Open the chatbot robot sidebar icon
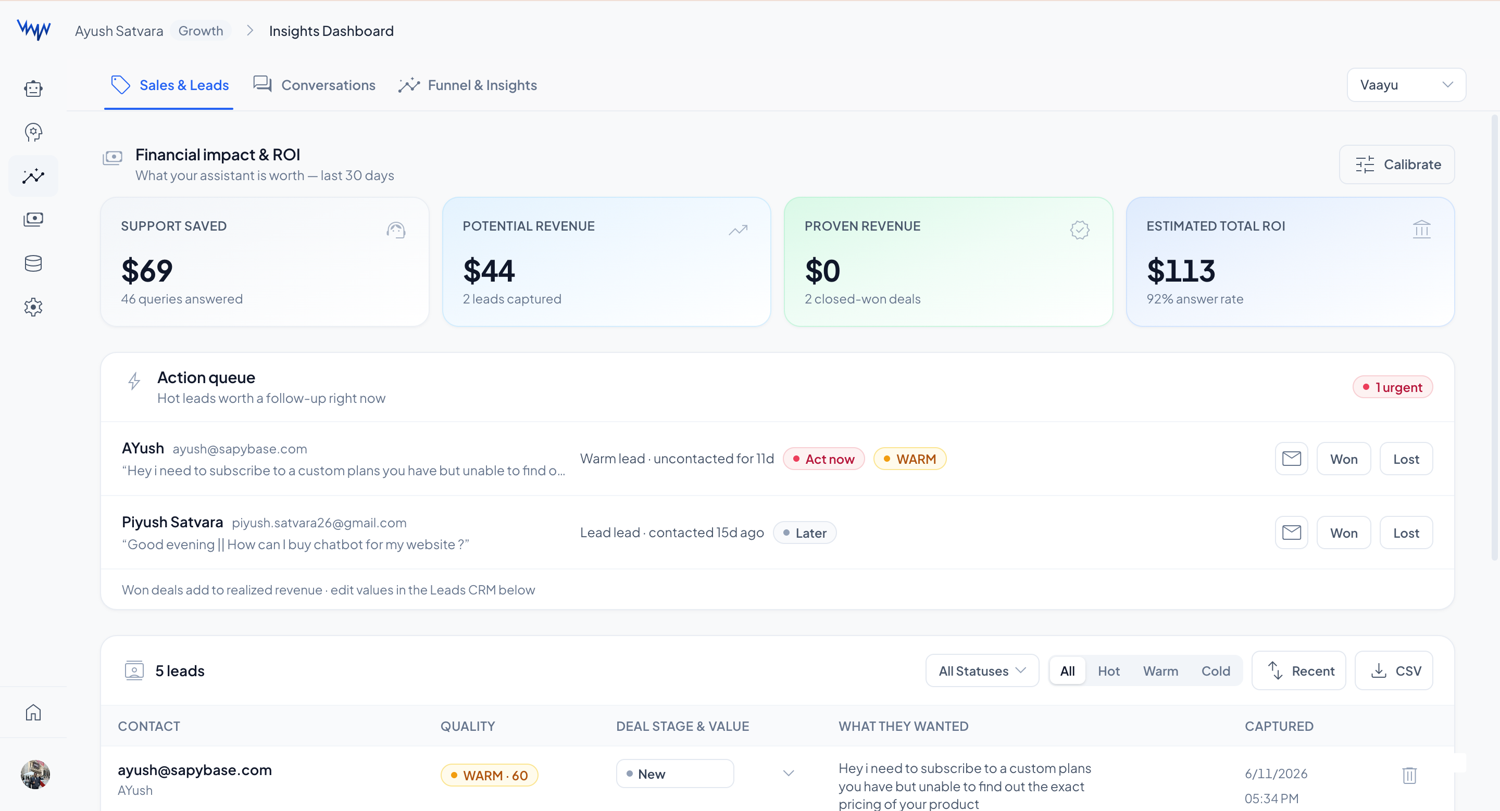 click(33, 88)
